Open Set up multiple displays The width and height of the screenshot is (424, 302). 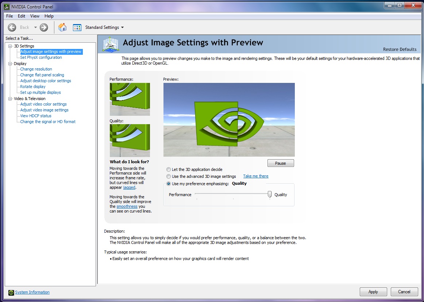click(41, 92)
